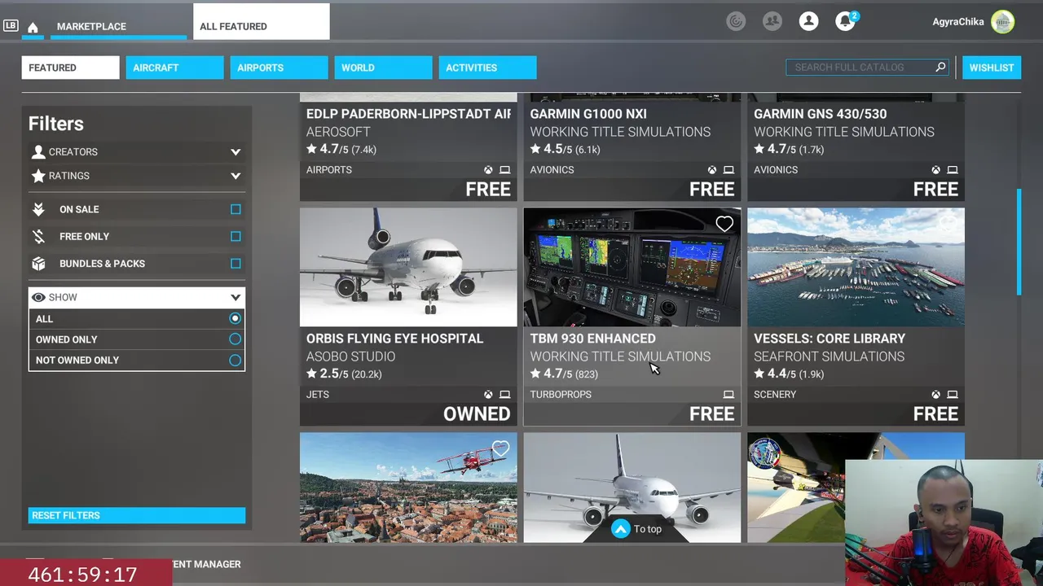Select the Aircraft category tab
The height and width of the screenshot is (586, 1043).
click(x=174, y=68)
